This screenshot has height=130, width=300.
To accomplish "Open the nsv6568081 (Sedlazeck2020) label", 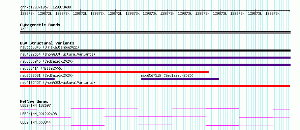I will tap(47, 75).
